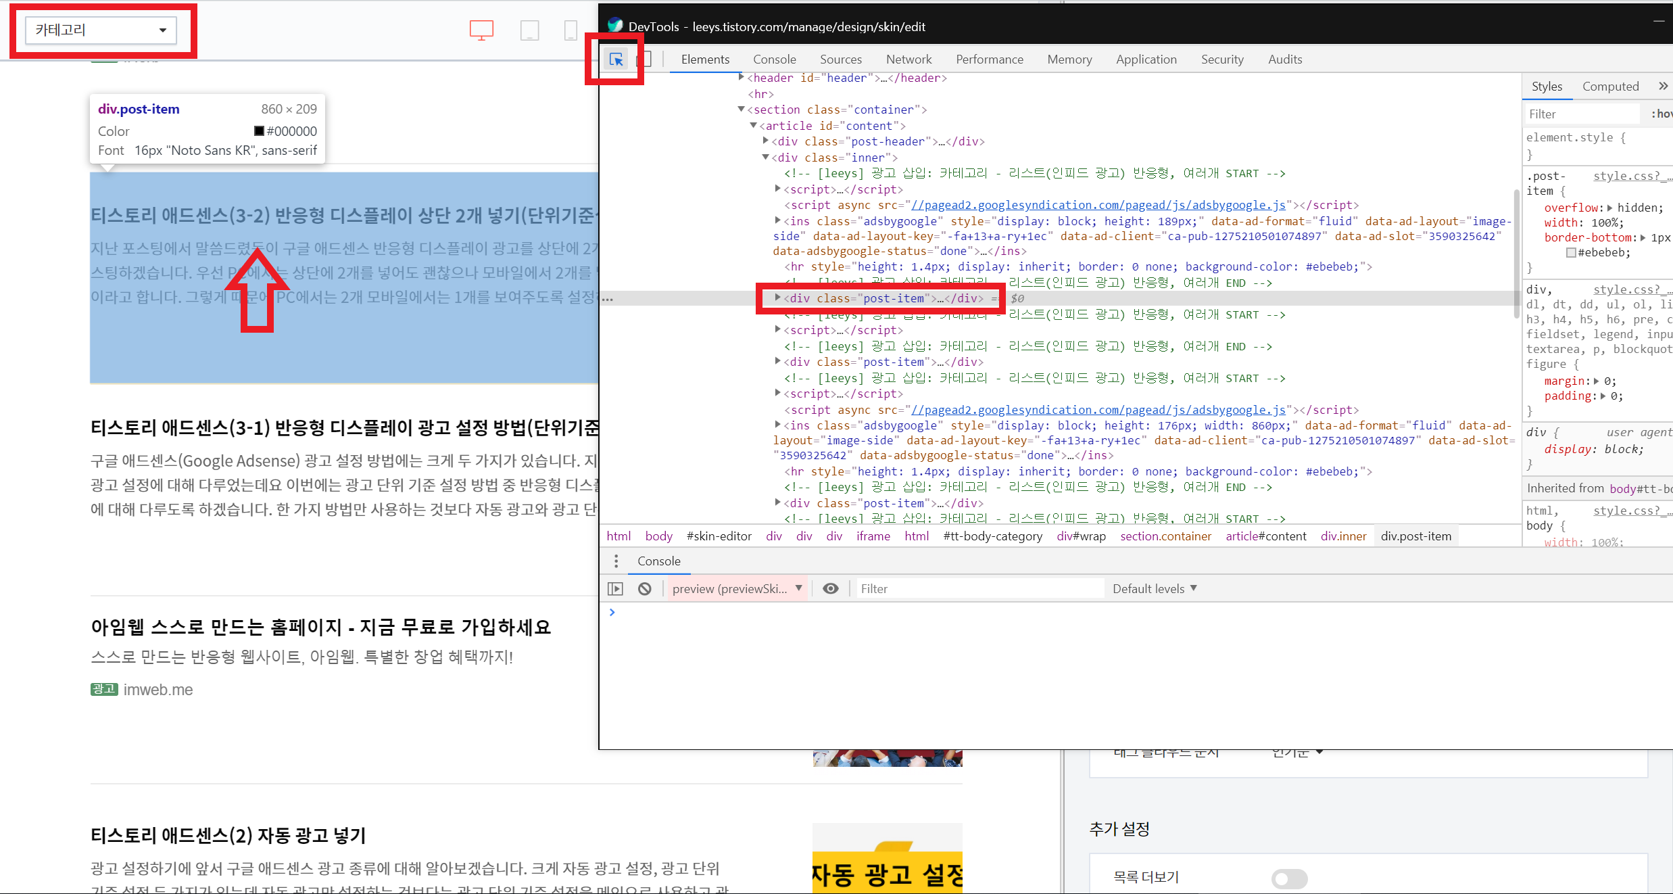Toggle the :hov element state button
Viewport: 1673px width, 894px height.
click(1662, 114)
